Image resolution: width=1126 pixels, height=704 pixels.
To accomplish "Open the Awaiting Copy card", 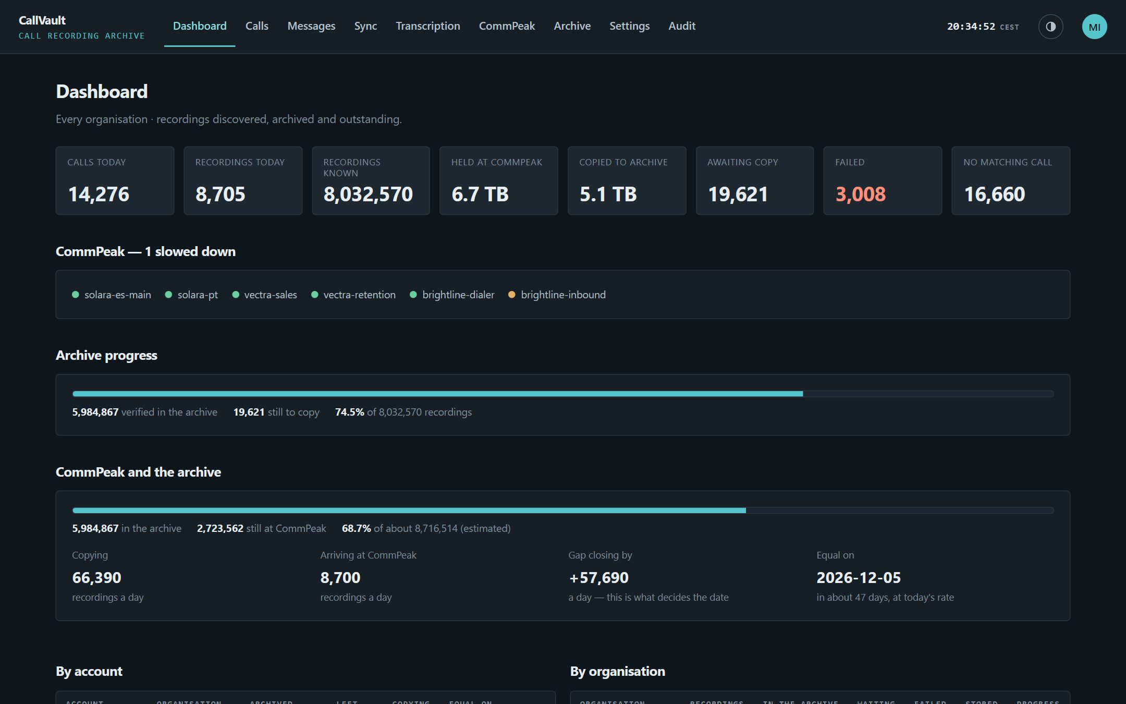I will pyautogui.click(x=755, y=180).
